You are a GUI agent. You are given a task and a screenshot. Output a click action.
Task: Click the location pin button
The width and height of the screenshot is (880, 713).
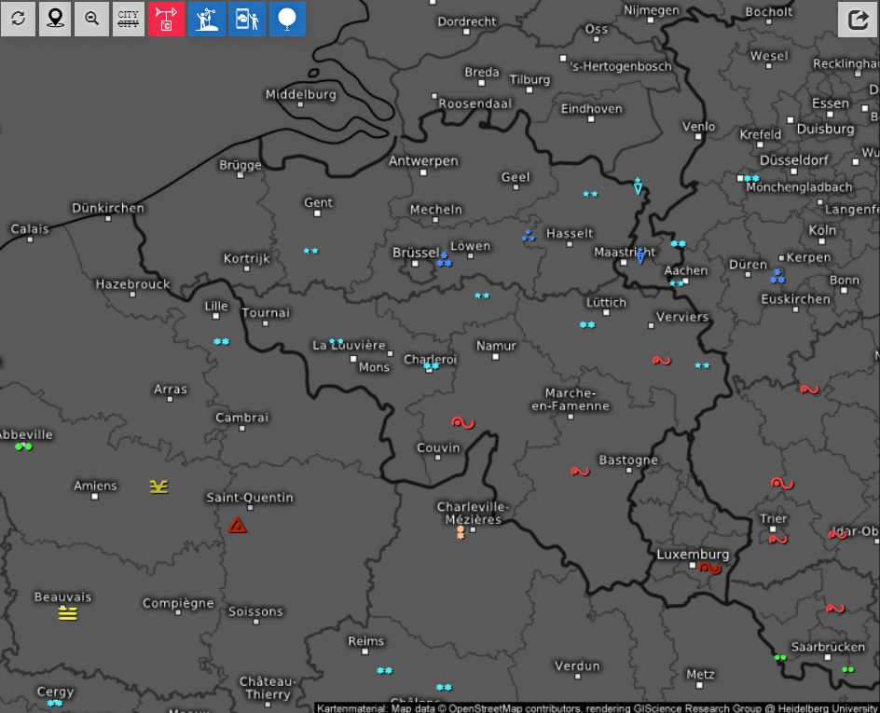(x=55, y=19)
